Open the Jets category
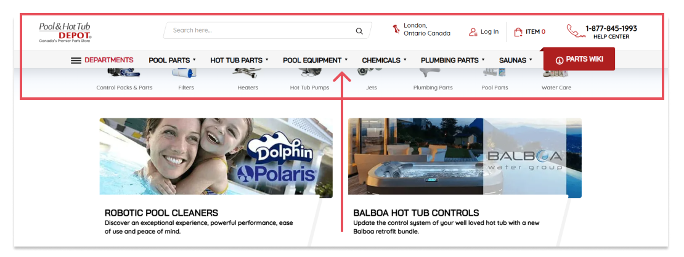 (x=371, y=80)
